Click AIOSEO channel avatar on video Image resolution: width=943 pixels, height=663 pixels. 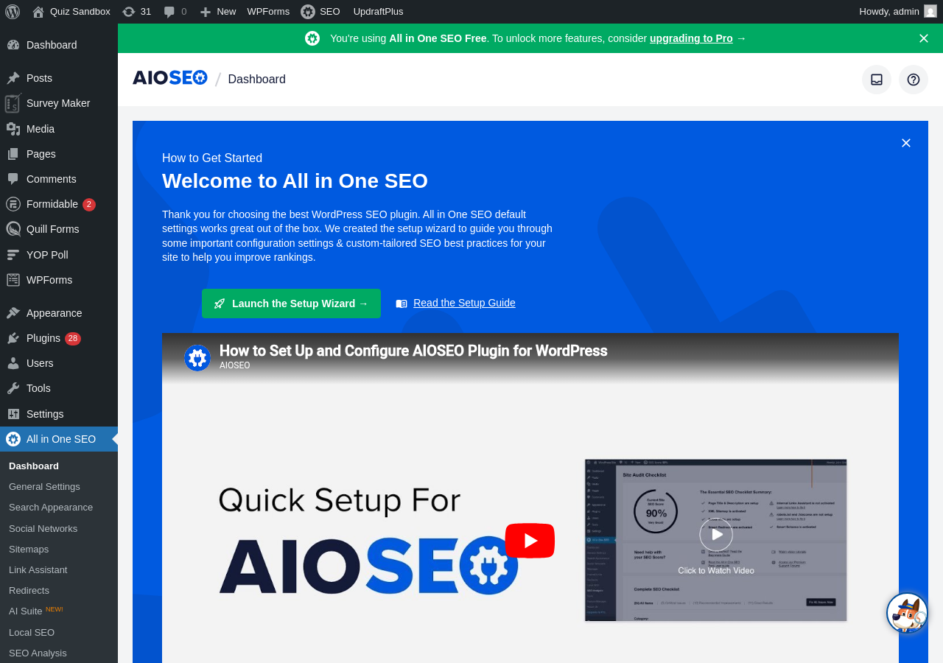tap(197, 358)
